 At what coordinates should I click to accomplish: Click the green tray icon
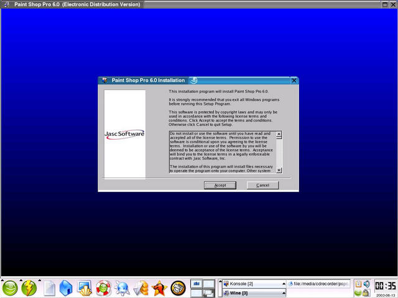pos(358,293)
